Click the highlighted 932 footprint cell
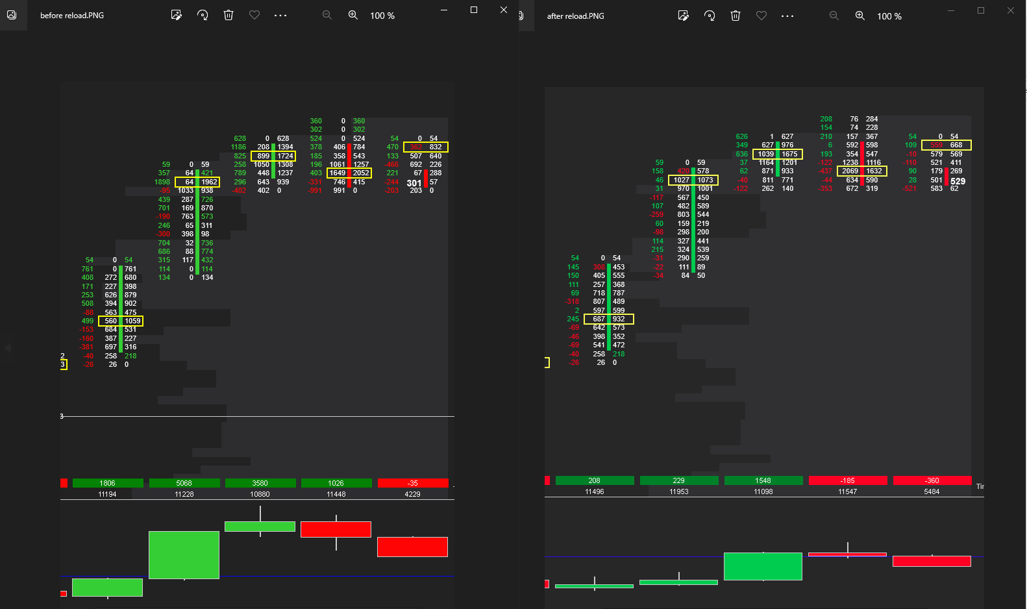Screen dimensions: 1027x609 [619, 319]
